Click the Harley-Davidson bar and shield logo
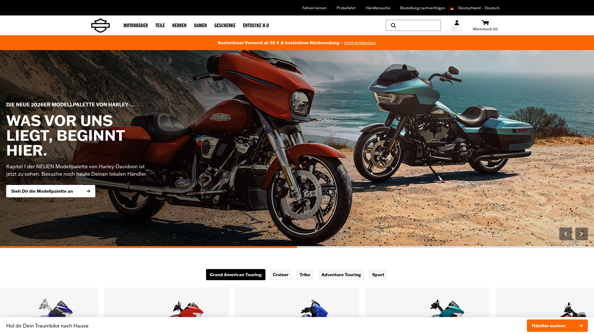Viewport: 594px width, 334px height. click(x=101, y=25)
